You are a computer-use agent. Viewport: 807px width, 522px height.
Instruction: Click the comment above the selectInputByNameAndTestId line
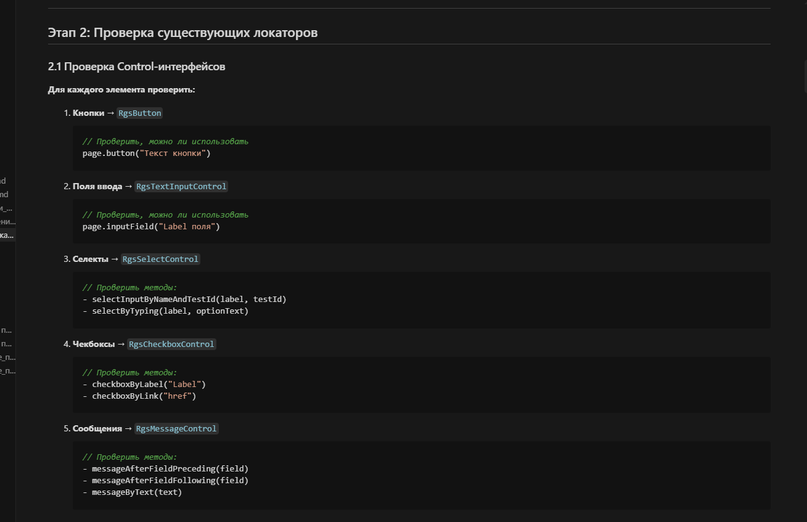coord(129,288)
